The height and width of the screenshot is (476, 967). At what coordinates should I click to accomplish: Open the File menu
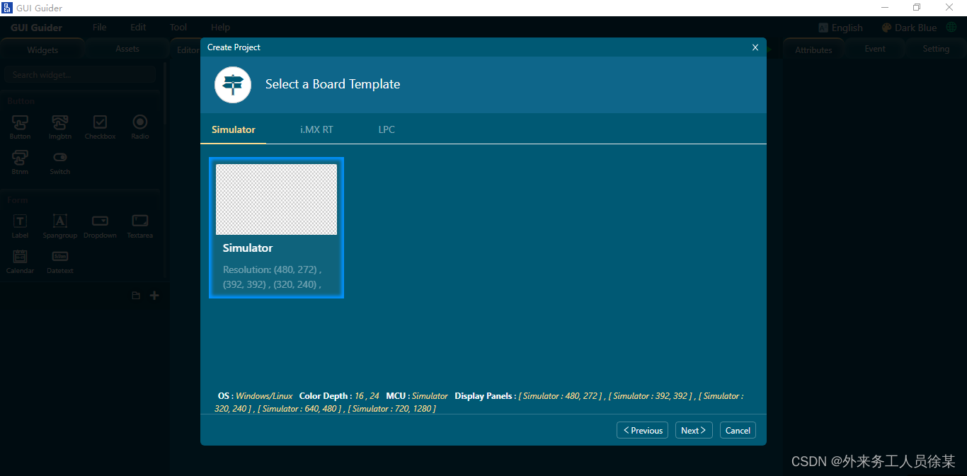point(100,28)
